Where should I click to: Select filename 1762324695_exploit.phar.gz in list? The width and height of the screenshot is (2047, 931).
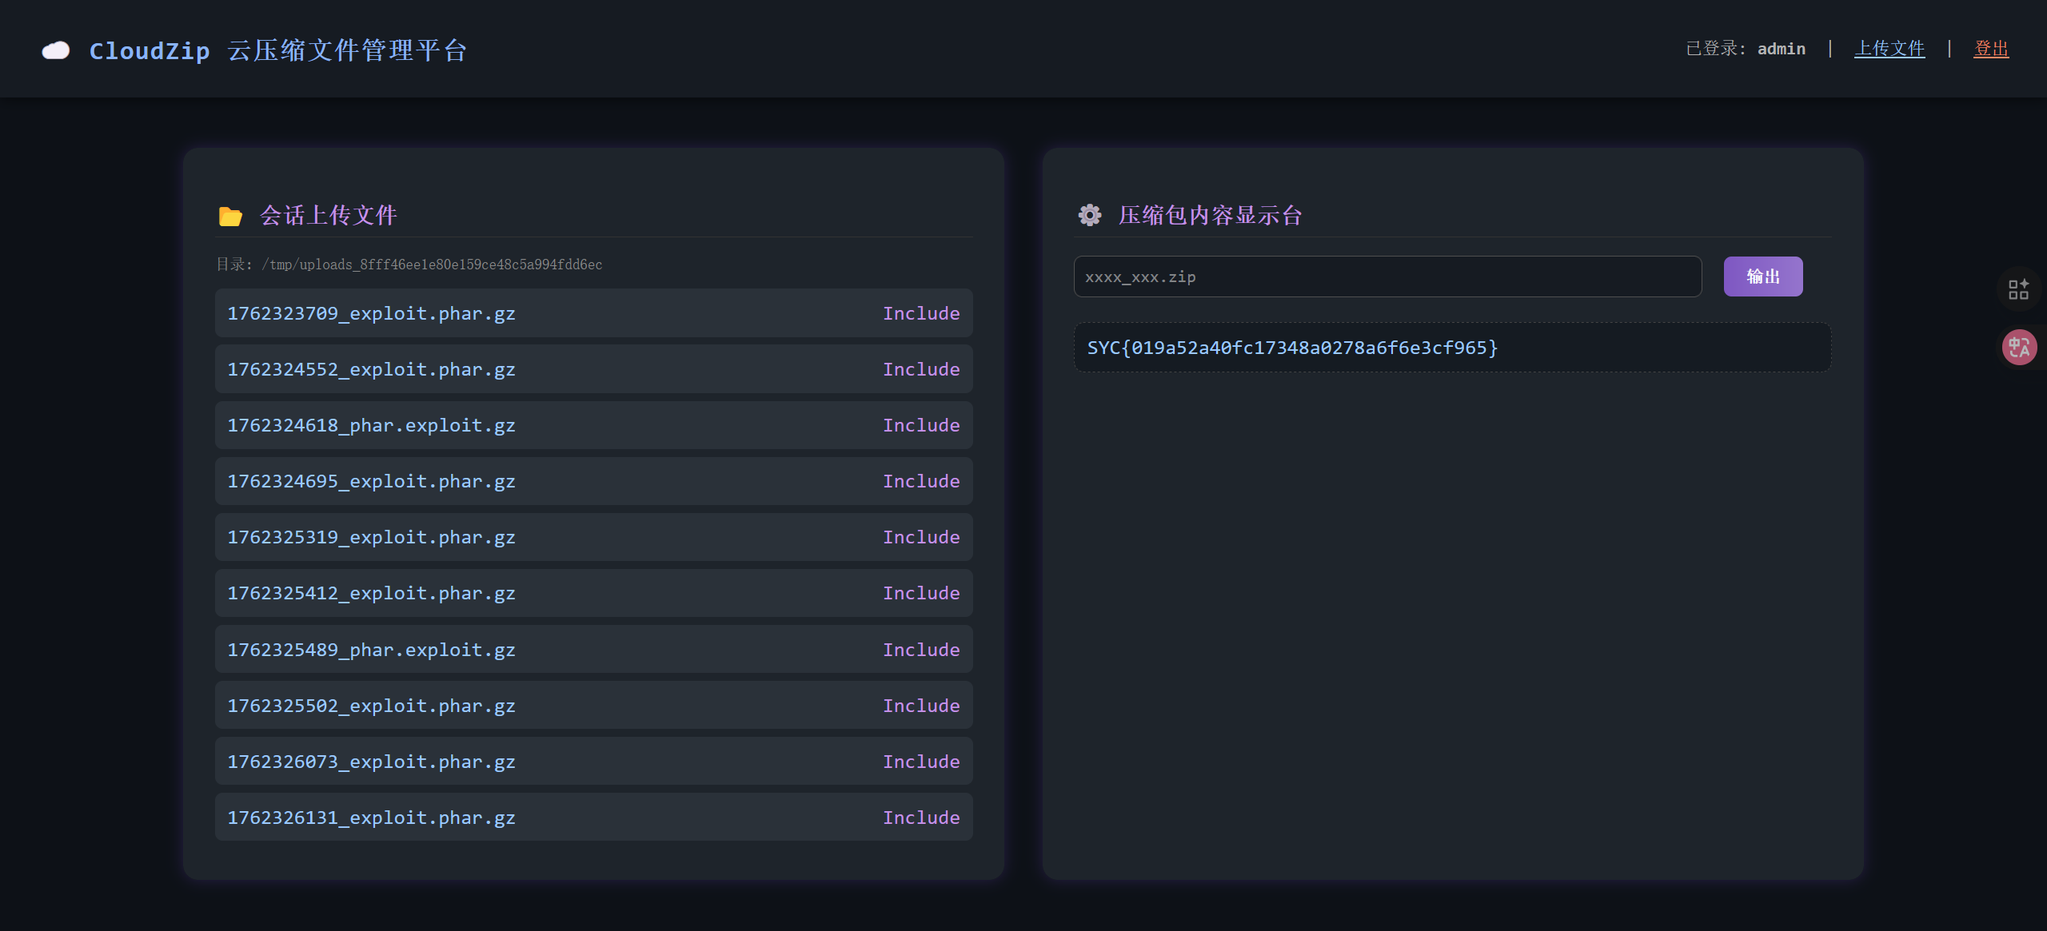point(371,481)
